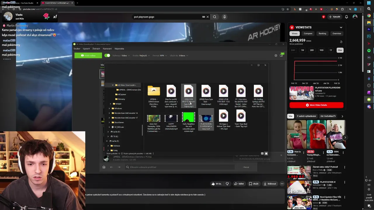Expand the Windows folder
The height and width of the screenshot is (210, 374).
pyautogui.click(x=109, y=108)
